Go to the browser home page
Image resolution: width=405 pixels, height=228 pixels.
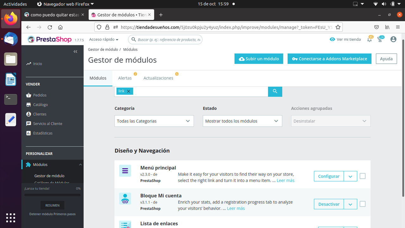point(60,27)
